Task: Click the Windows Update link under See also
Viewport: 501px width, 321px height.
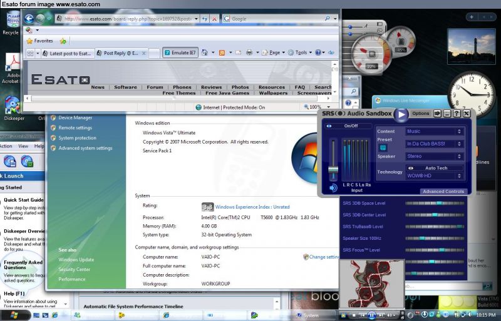Action: point(76,260)
